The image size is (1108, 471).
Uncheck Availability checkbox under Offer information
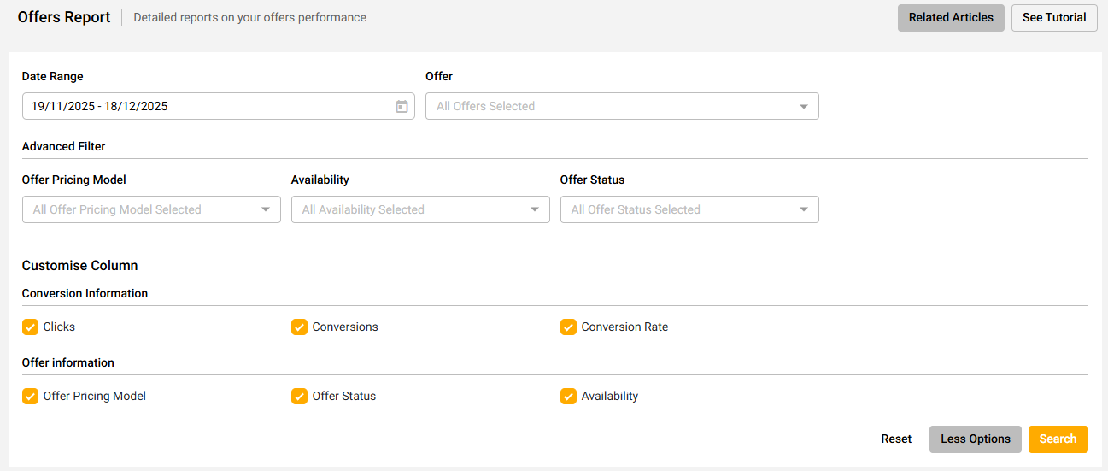coord(569,396)
